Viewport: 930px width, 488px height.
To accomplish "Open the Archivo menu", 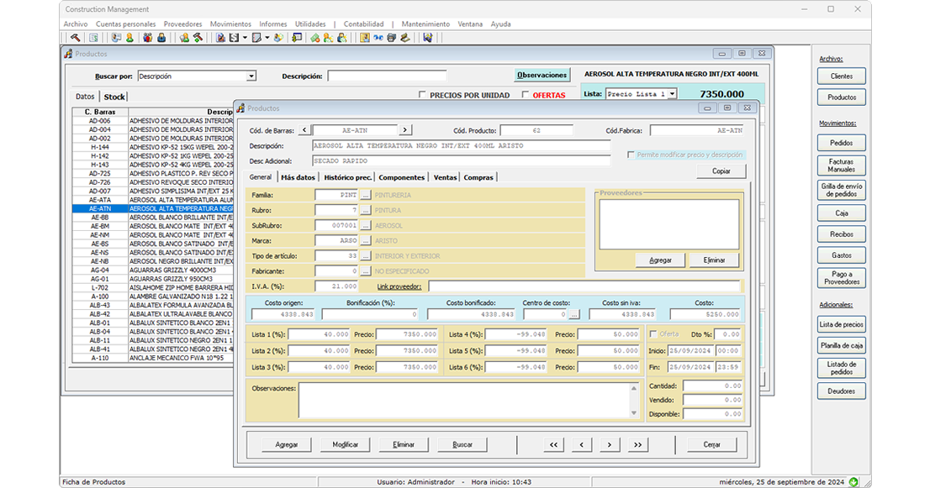I will [76, 24].
